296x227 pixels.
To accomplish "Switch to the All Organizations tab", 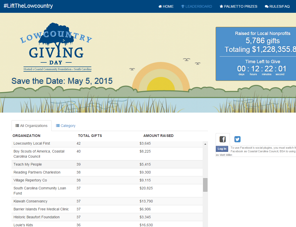I will [32, 126].
